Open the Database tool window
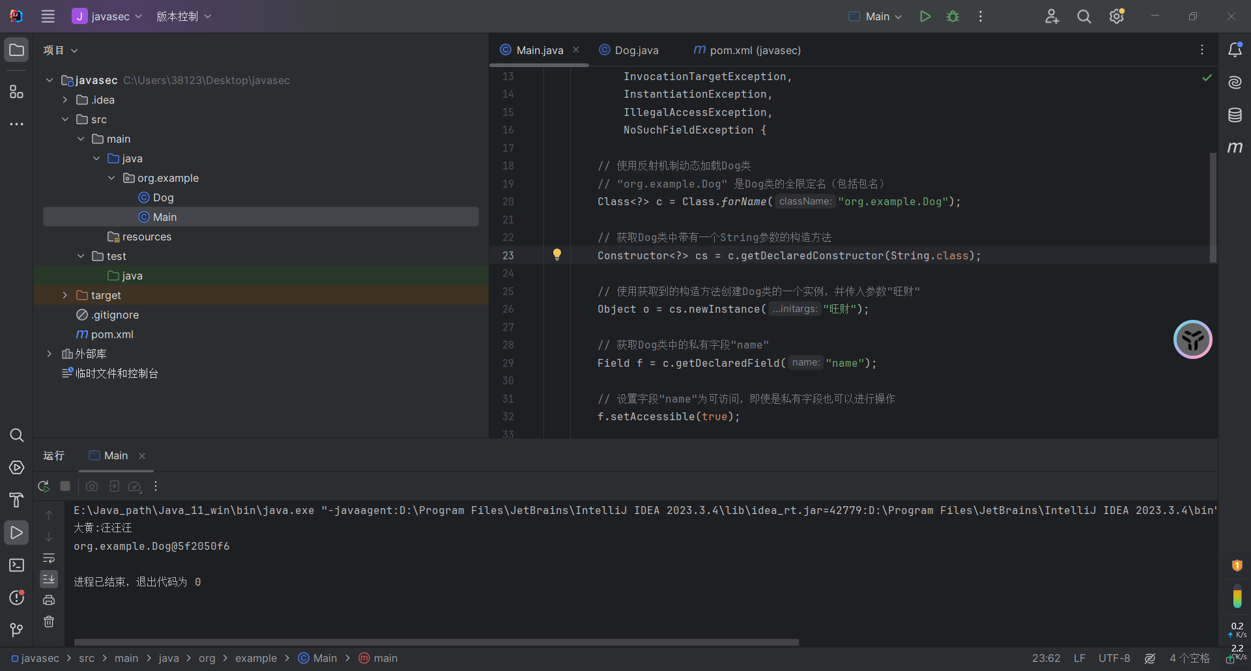 tap(1235, 115)
